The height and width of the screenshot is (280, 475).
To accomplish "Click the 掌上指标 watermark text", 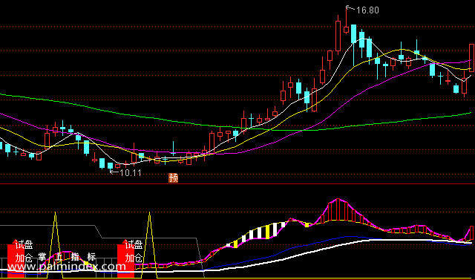I will coord(67,257).
